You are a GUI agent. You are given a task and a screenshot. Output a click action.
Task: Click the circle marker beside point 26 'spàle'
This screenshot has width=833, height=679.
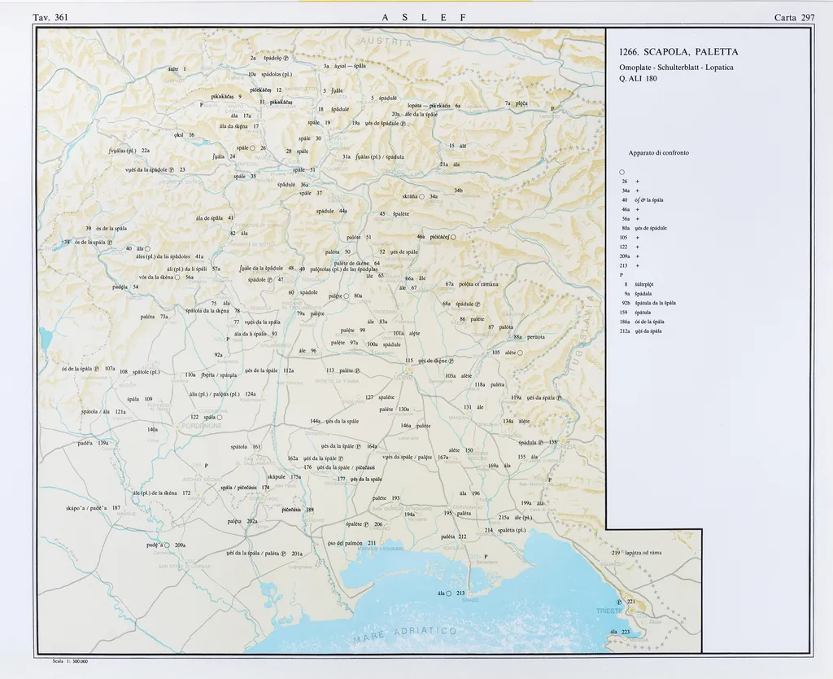(x=253, y=148)
